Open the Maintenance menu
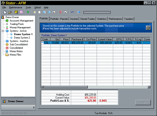 click(16, 7)
